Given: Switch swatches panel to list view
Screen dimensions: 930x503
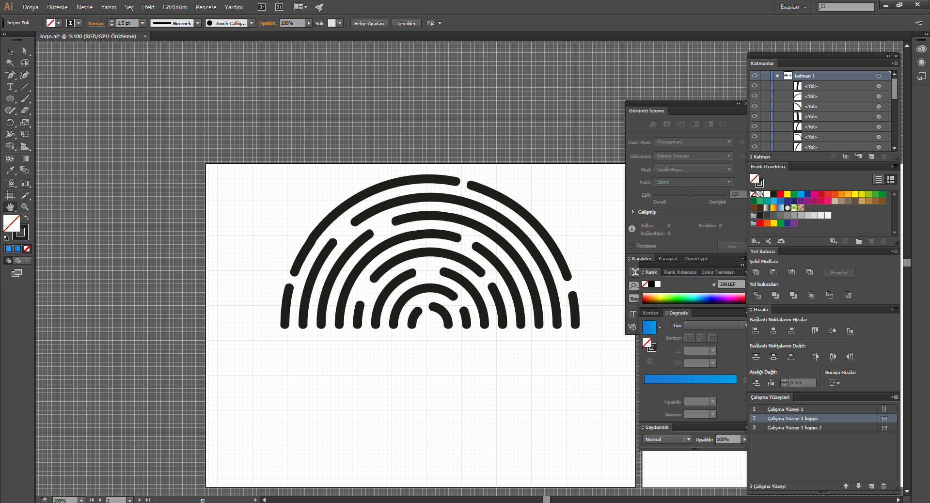Looking at the screenshot, I should pos(878,179).
